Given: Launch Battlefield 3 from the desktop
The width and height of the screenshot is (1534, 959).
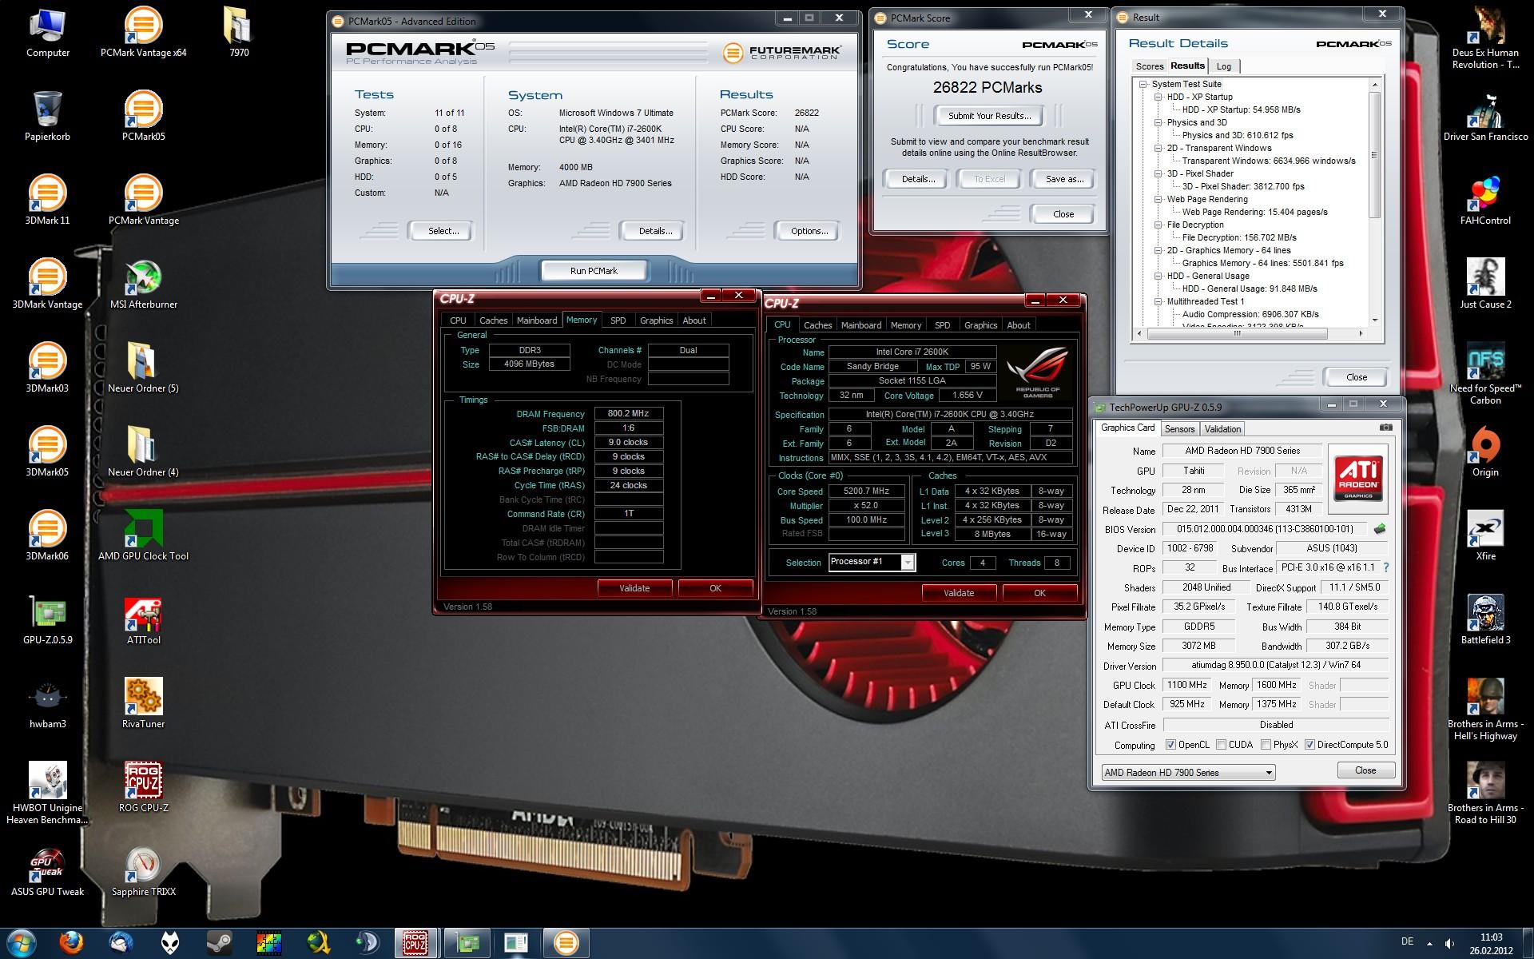Looking at the screenshot, I should point(1485,619).
